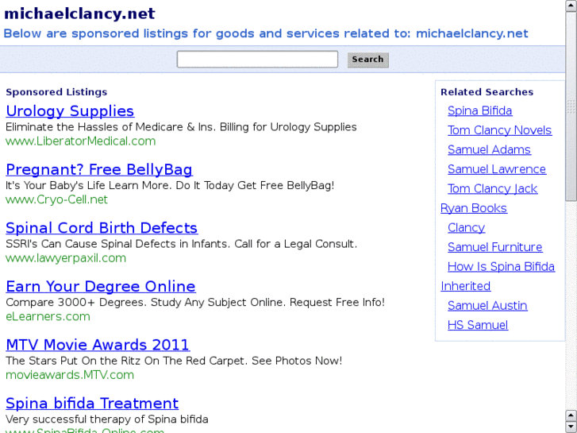The image size is (577, 433).
Task: Open the Samuel Austin related search
Action: point(487,306)
